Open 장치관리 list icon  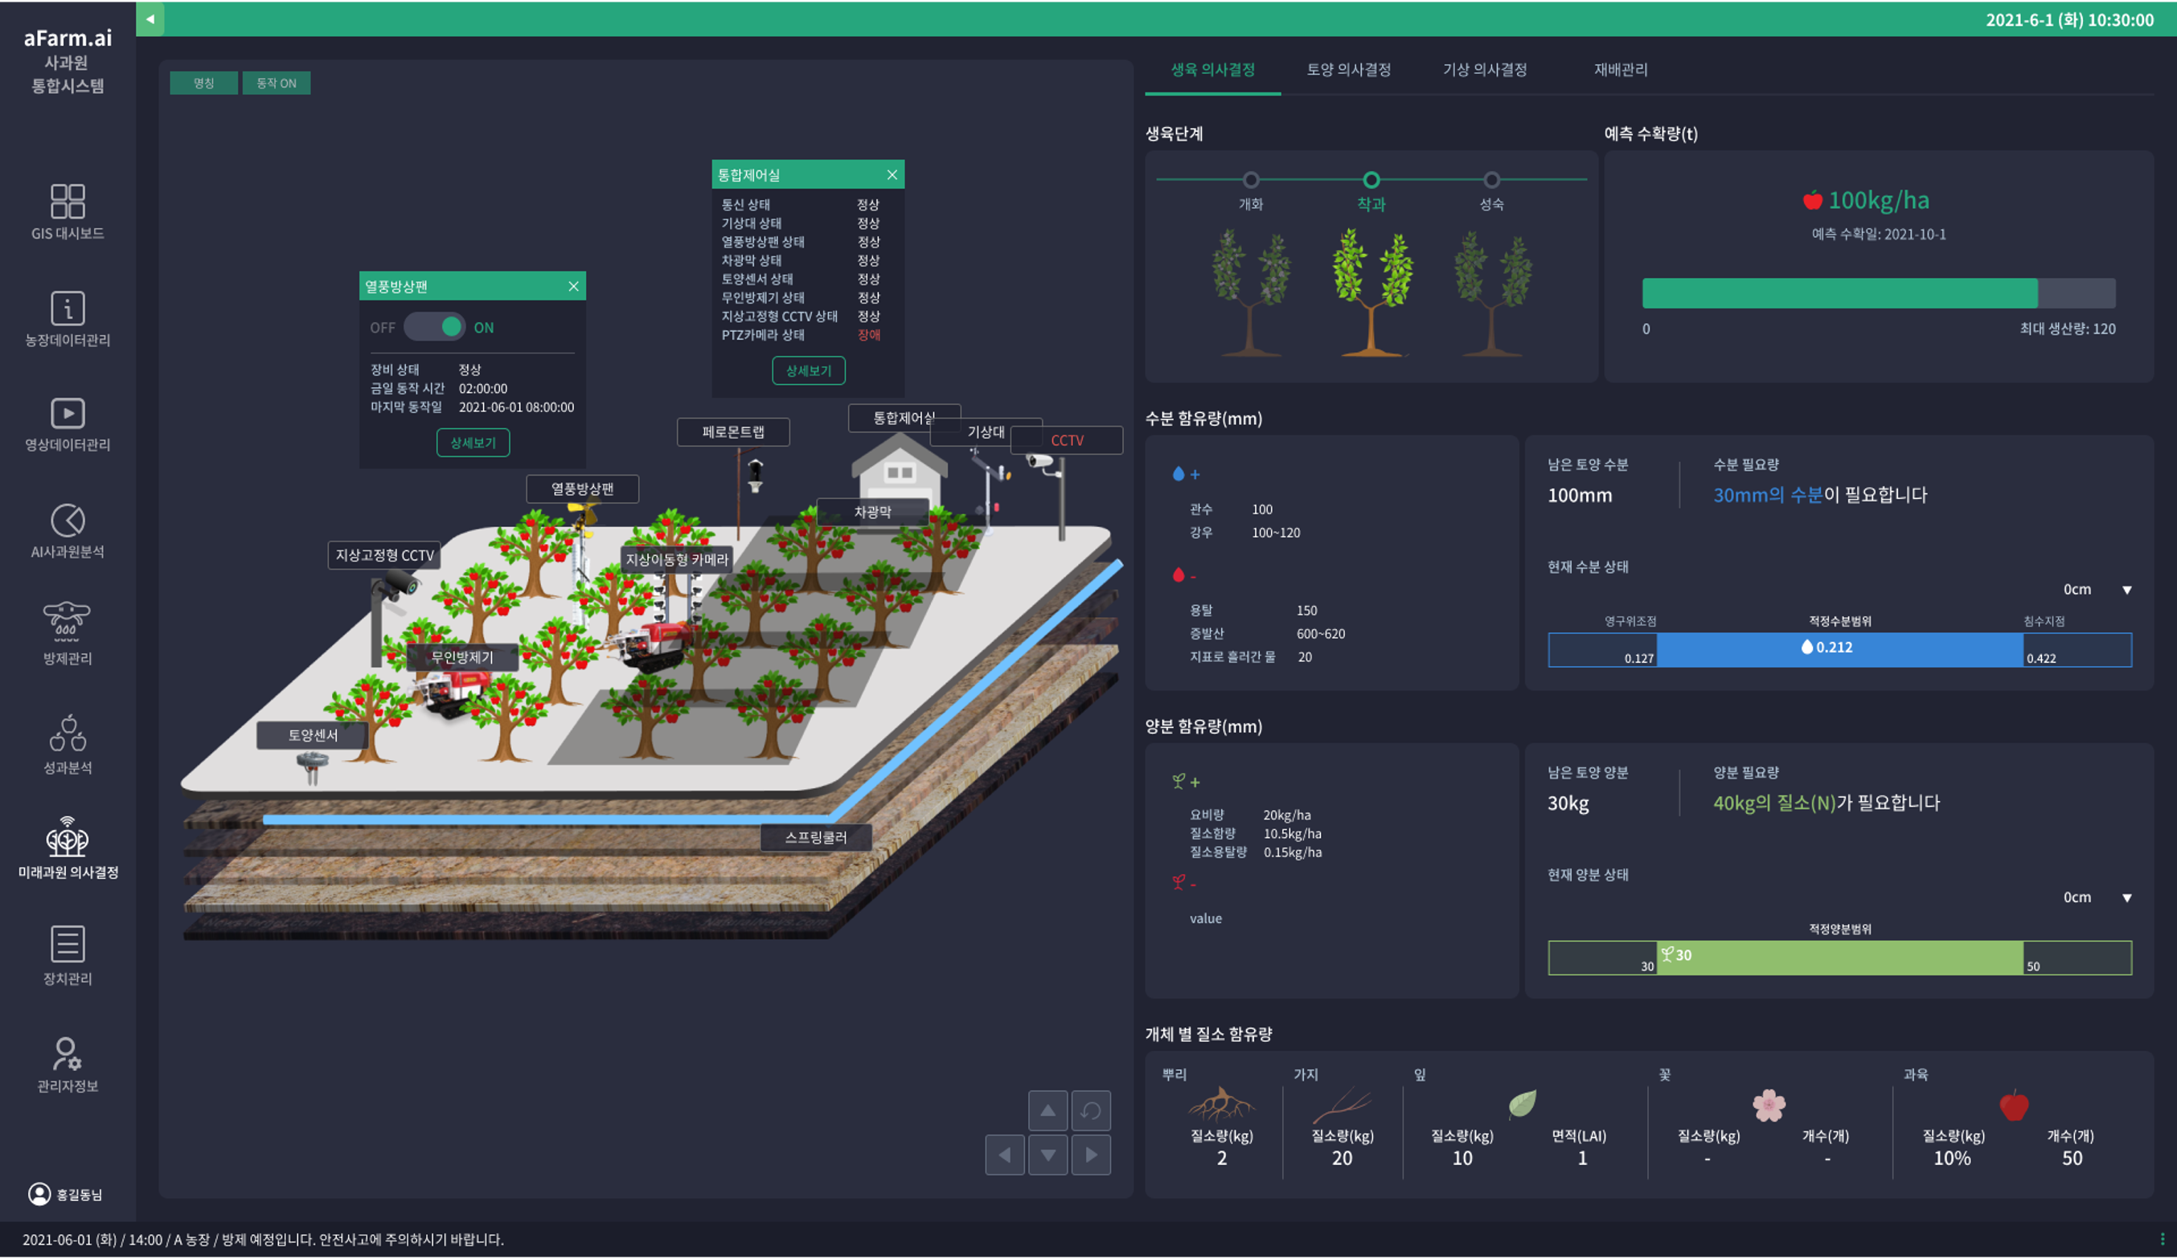tap(68, 944)
